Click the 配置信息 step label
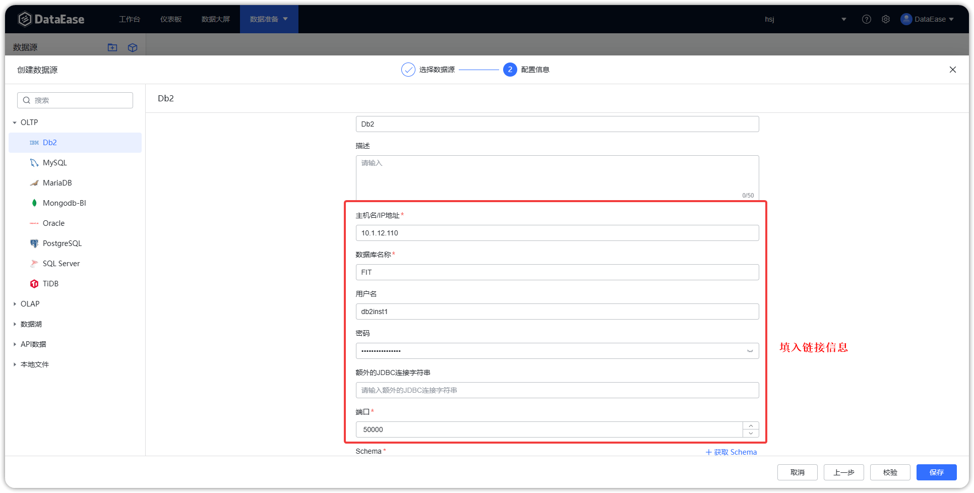Image resolution: width=974 pixels, height=493 pixels. pos(535,70)
